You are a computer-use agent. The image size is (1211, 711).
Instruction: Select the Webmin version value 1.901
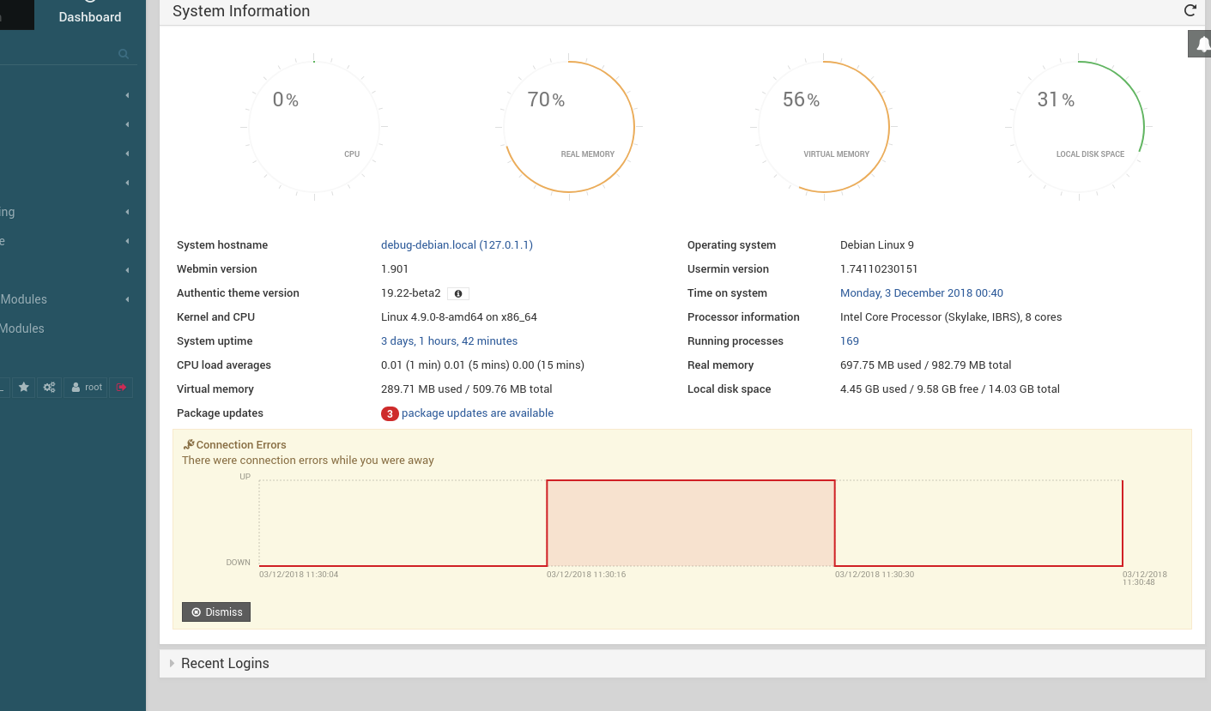pos(395,269)
